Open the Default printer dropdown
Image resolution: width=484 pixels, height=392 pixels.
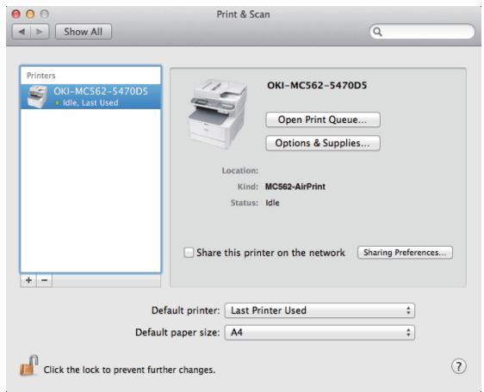pos(320,310)
